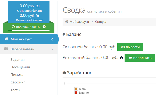Image resolution: width=157 pixels, height=96 pixels.
Task: Click the home icon in the breadcrumb
Action: click(x=67, y=22)
